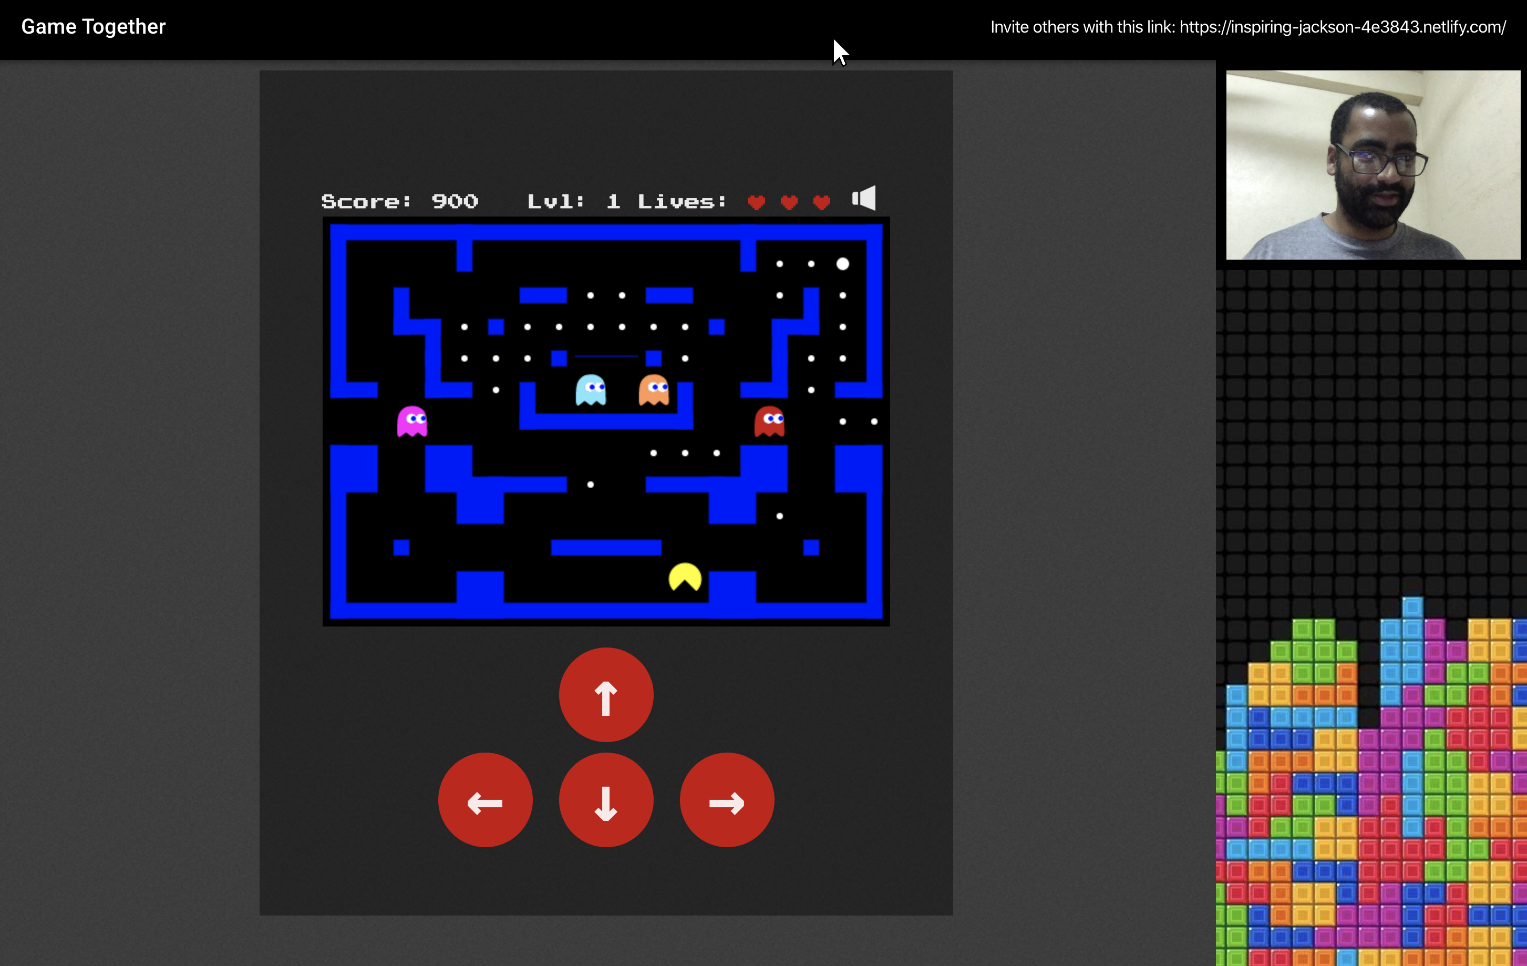
Task: Click the up arrow control button
Action: (606, 694)
